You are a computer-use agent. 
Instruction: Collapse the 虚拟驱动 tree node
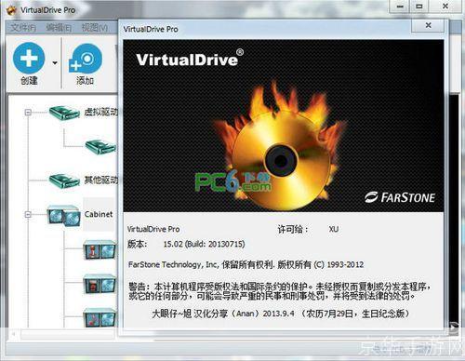coord(28,112)
